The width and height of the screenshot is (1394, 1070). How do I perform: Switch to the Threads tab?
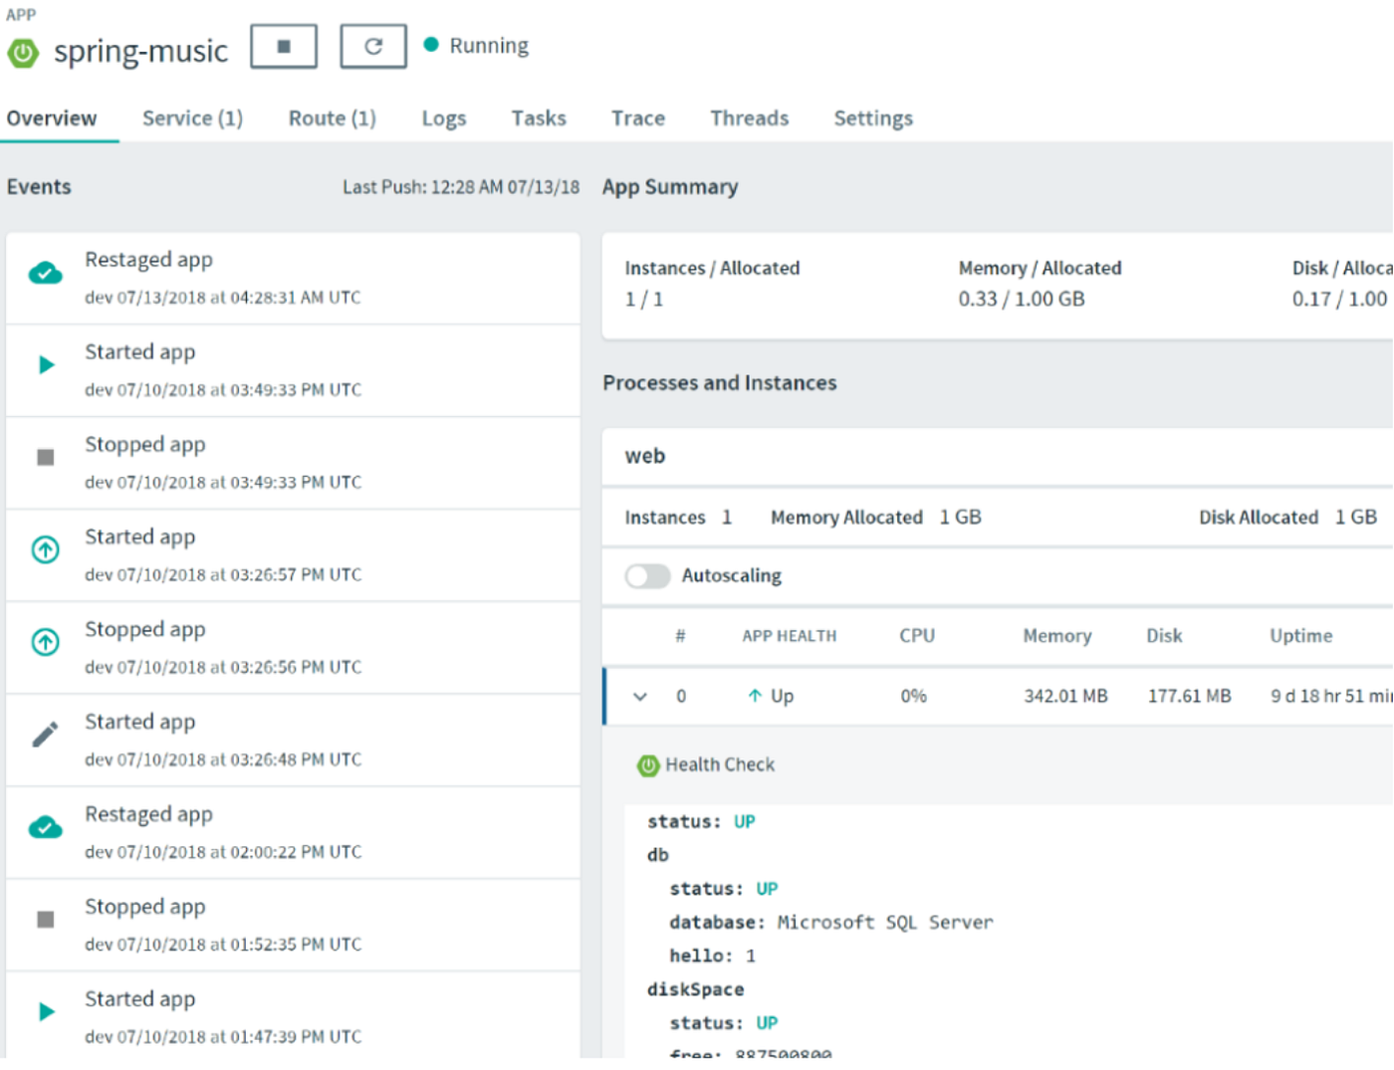pos(749,117)
